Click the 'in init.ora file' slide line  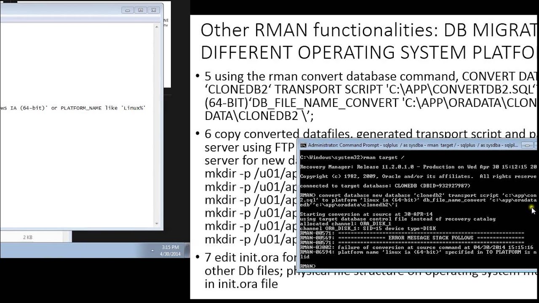(241, 284)
